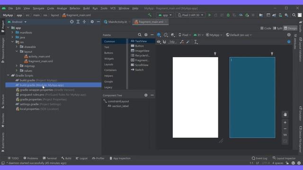
Task: Select section_label in Component Tree
Action: click(x=118, y=106)
